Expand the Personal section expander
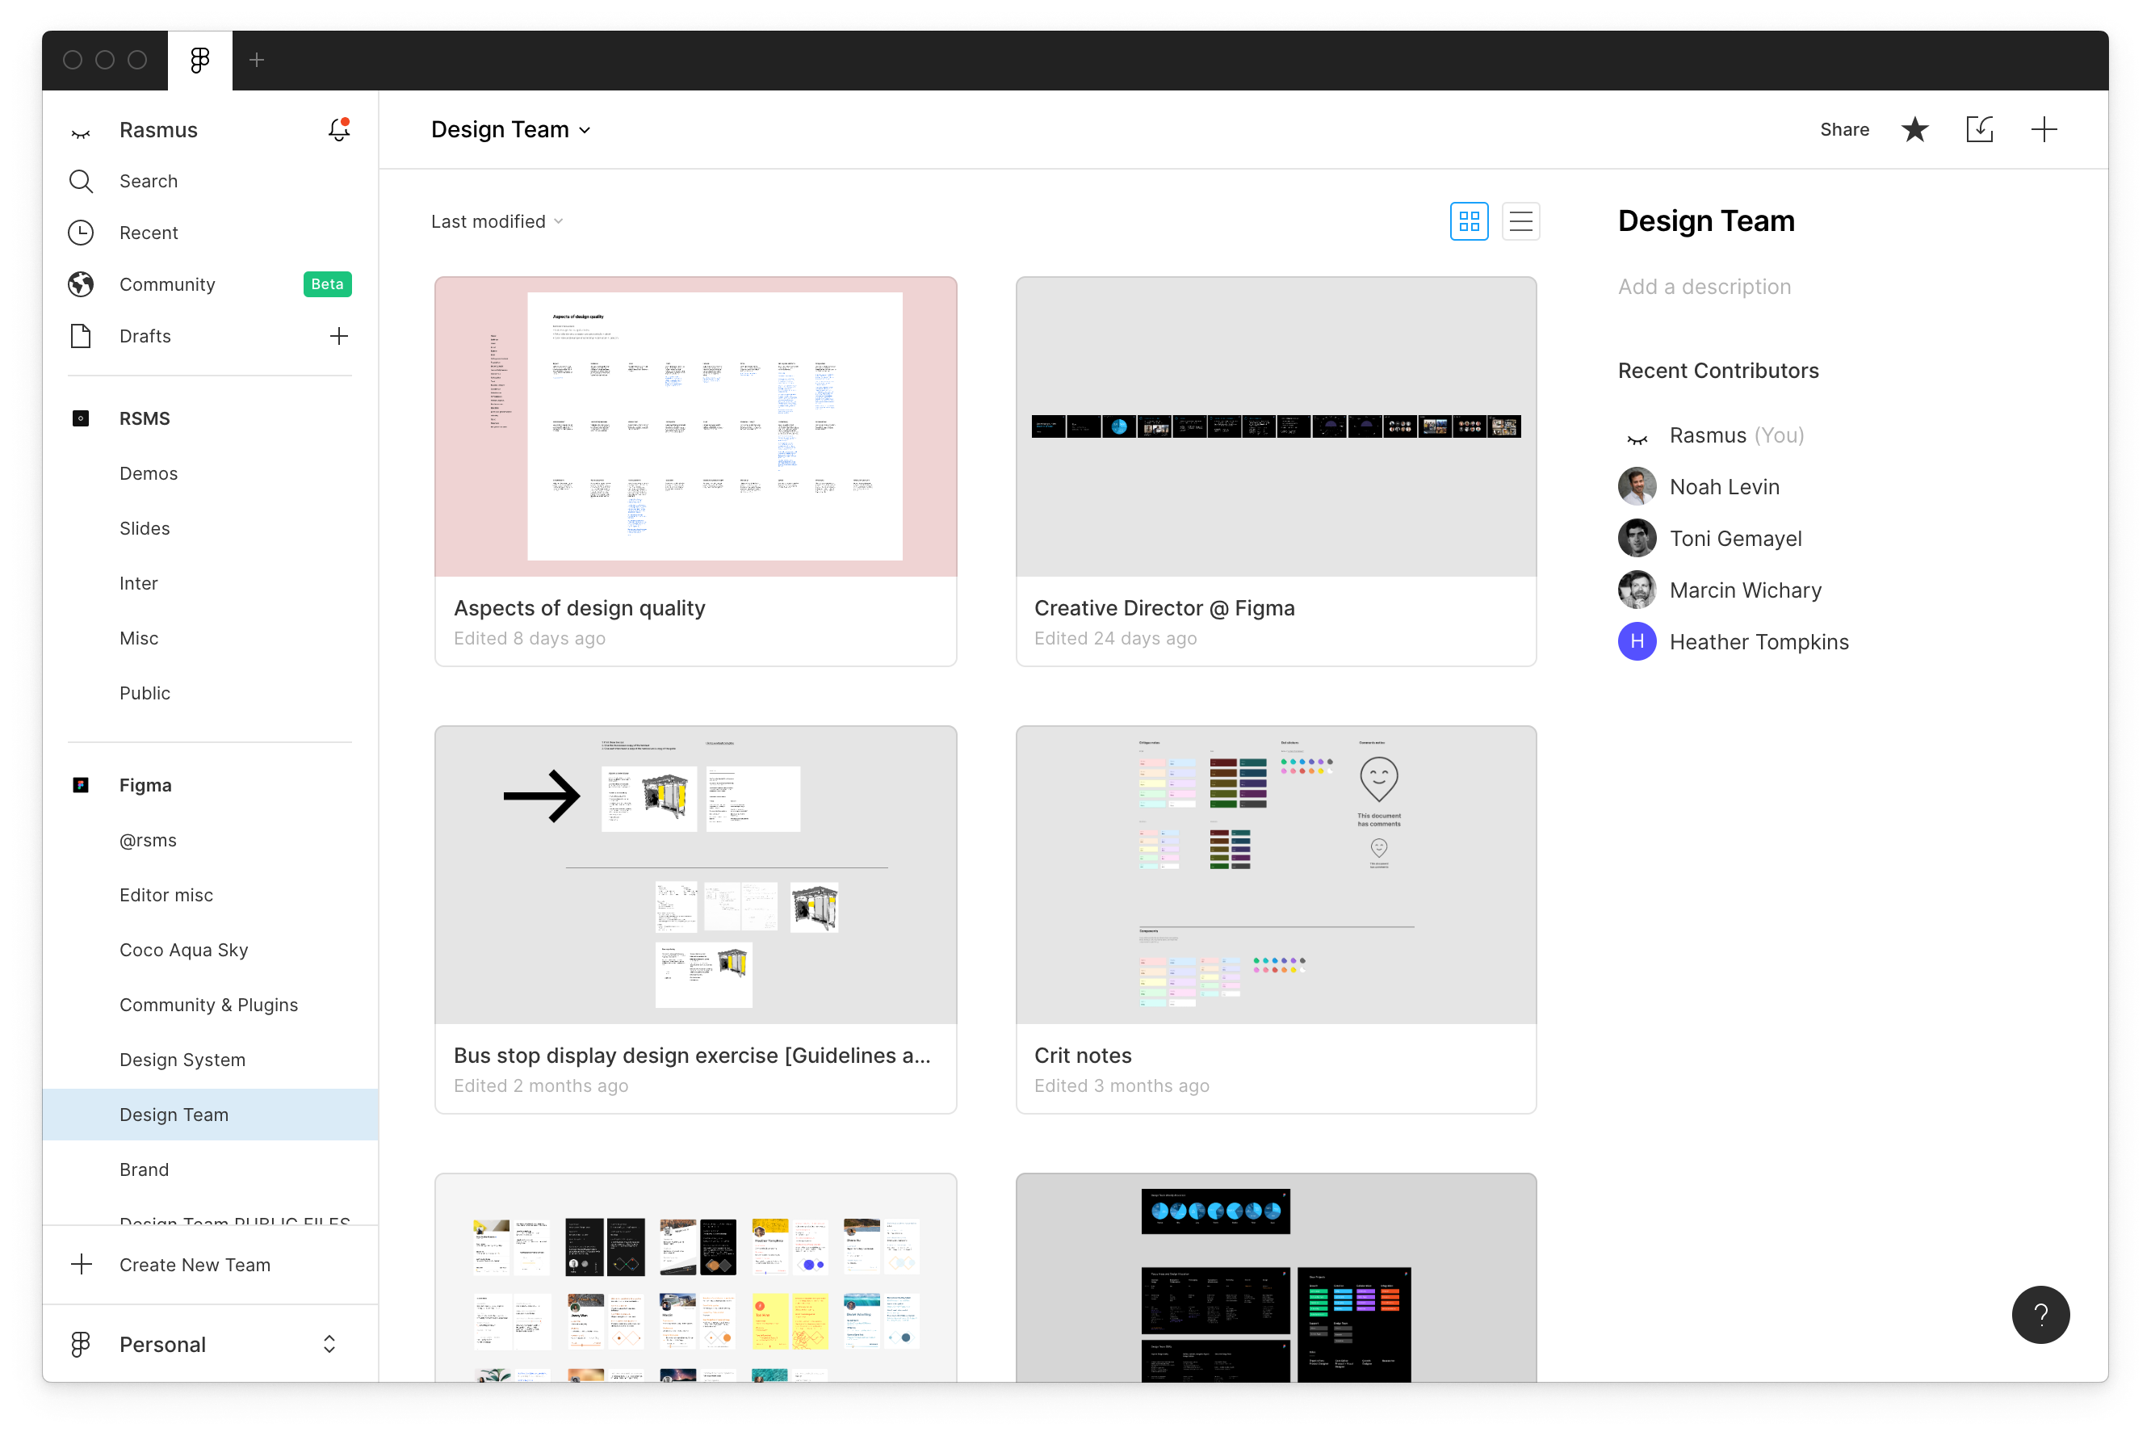This screenshot has height=1436, width=2151. click(x=332, y=1345)
